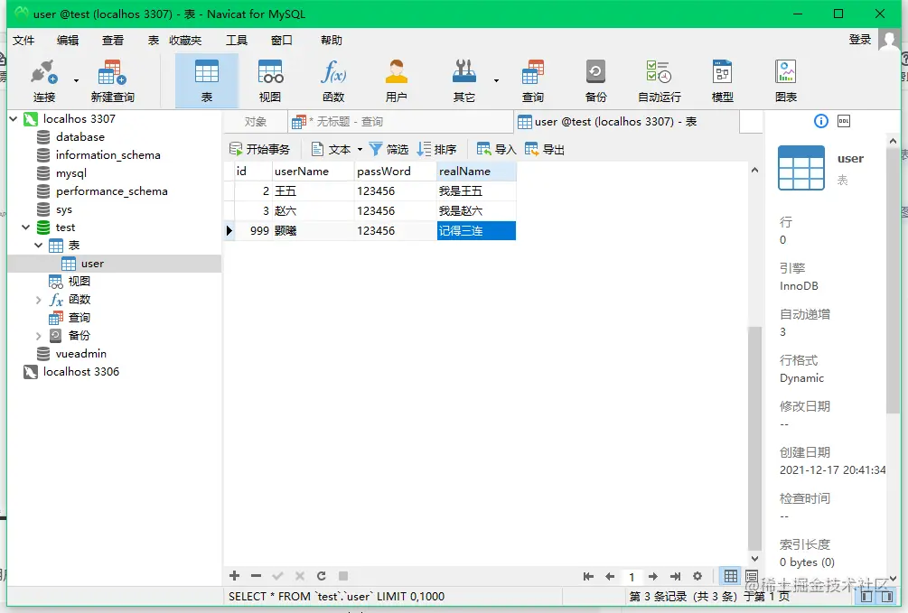Image resolution: width=908 pixels, height=613 pixels.
Task: Click the stop square icon
Action: [343, 575]
